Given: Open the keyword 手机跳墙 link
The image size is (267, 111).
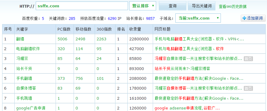Looking at the screenshot, I should [x=24, y=98].
